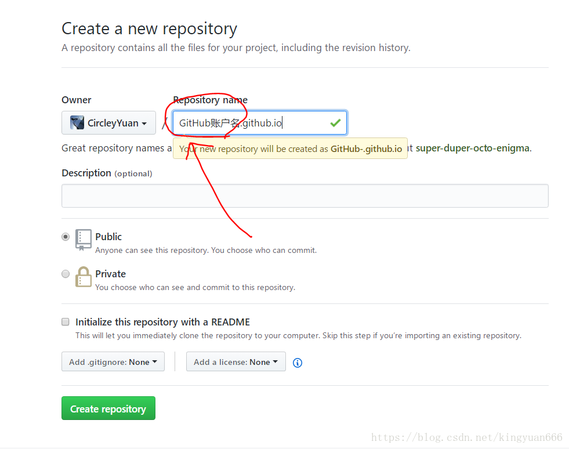Click the Public repository book icon
The height and width of the screenshot is (449, 569).
coord(83,240)
